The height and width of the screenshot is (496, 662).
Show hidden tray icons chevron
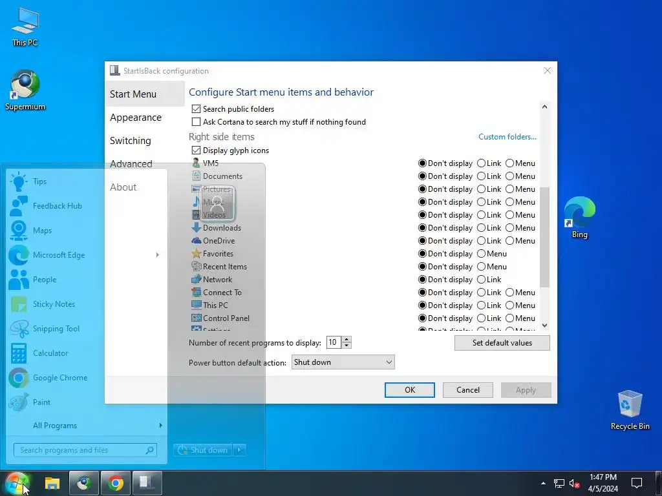(x=543, y=483)
